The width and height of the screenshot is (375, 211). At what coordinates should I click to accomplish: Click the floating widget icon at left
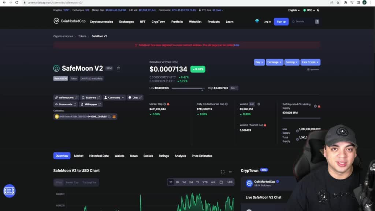pos(9,190)
